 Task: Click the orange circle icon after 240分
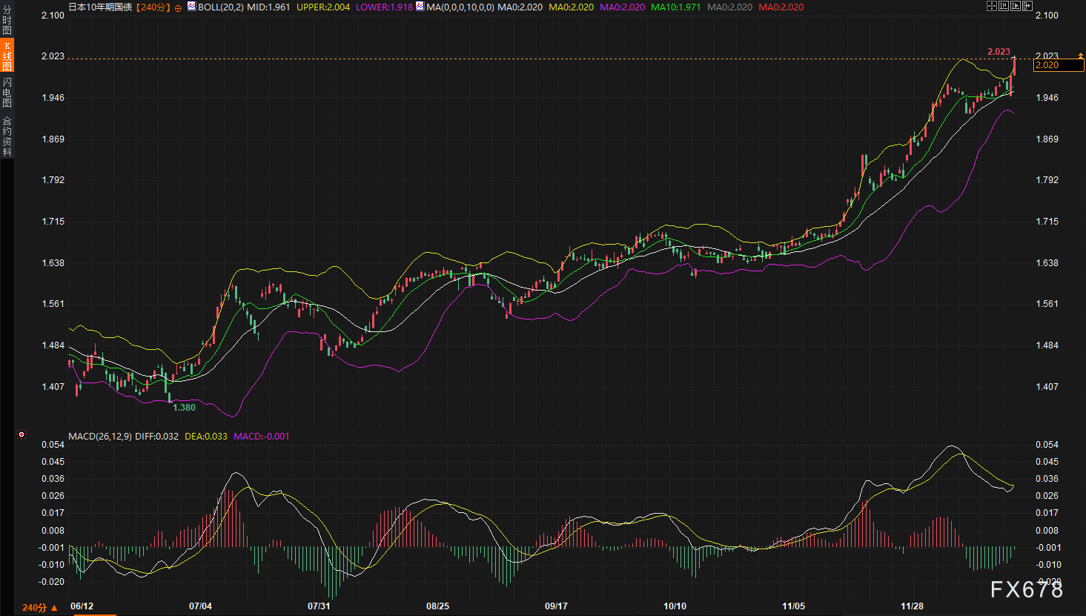coord(178,7)
